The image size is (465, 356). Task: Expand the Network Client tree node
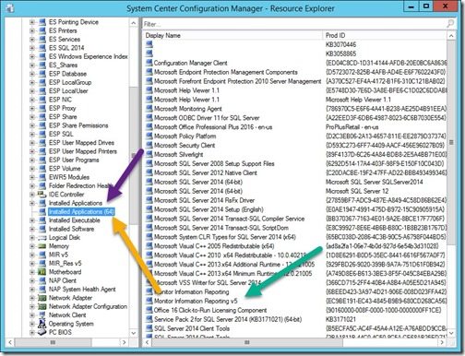click(32, 315)
